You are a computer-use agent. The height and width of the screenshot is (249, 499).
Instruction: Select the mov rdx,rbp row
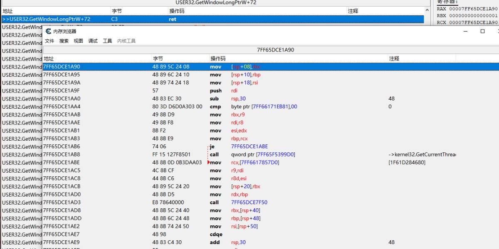click(271, 195)
